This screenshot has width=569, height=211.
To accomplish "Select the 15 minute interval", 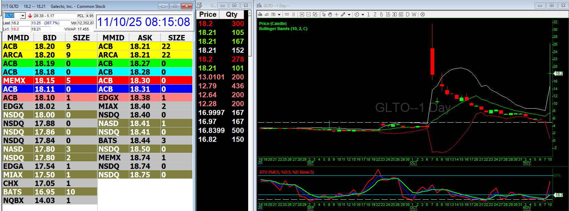I will (x=388, y=14).
